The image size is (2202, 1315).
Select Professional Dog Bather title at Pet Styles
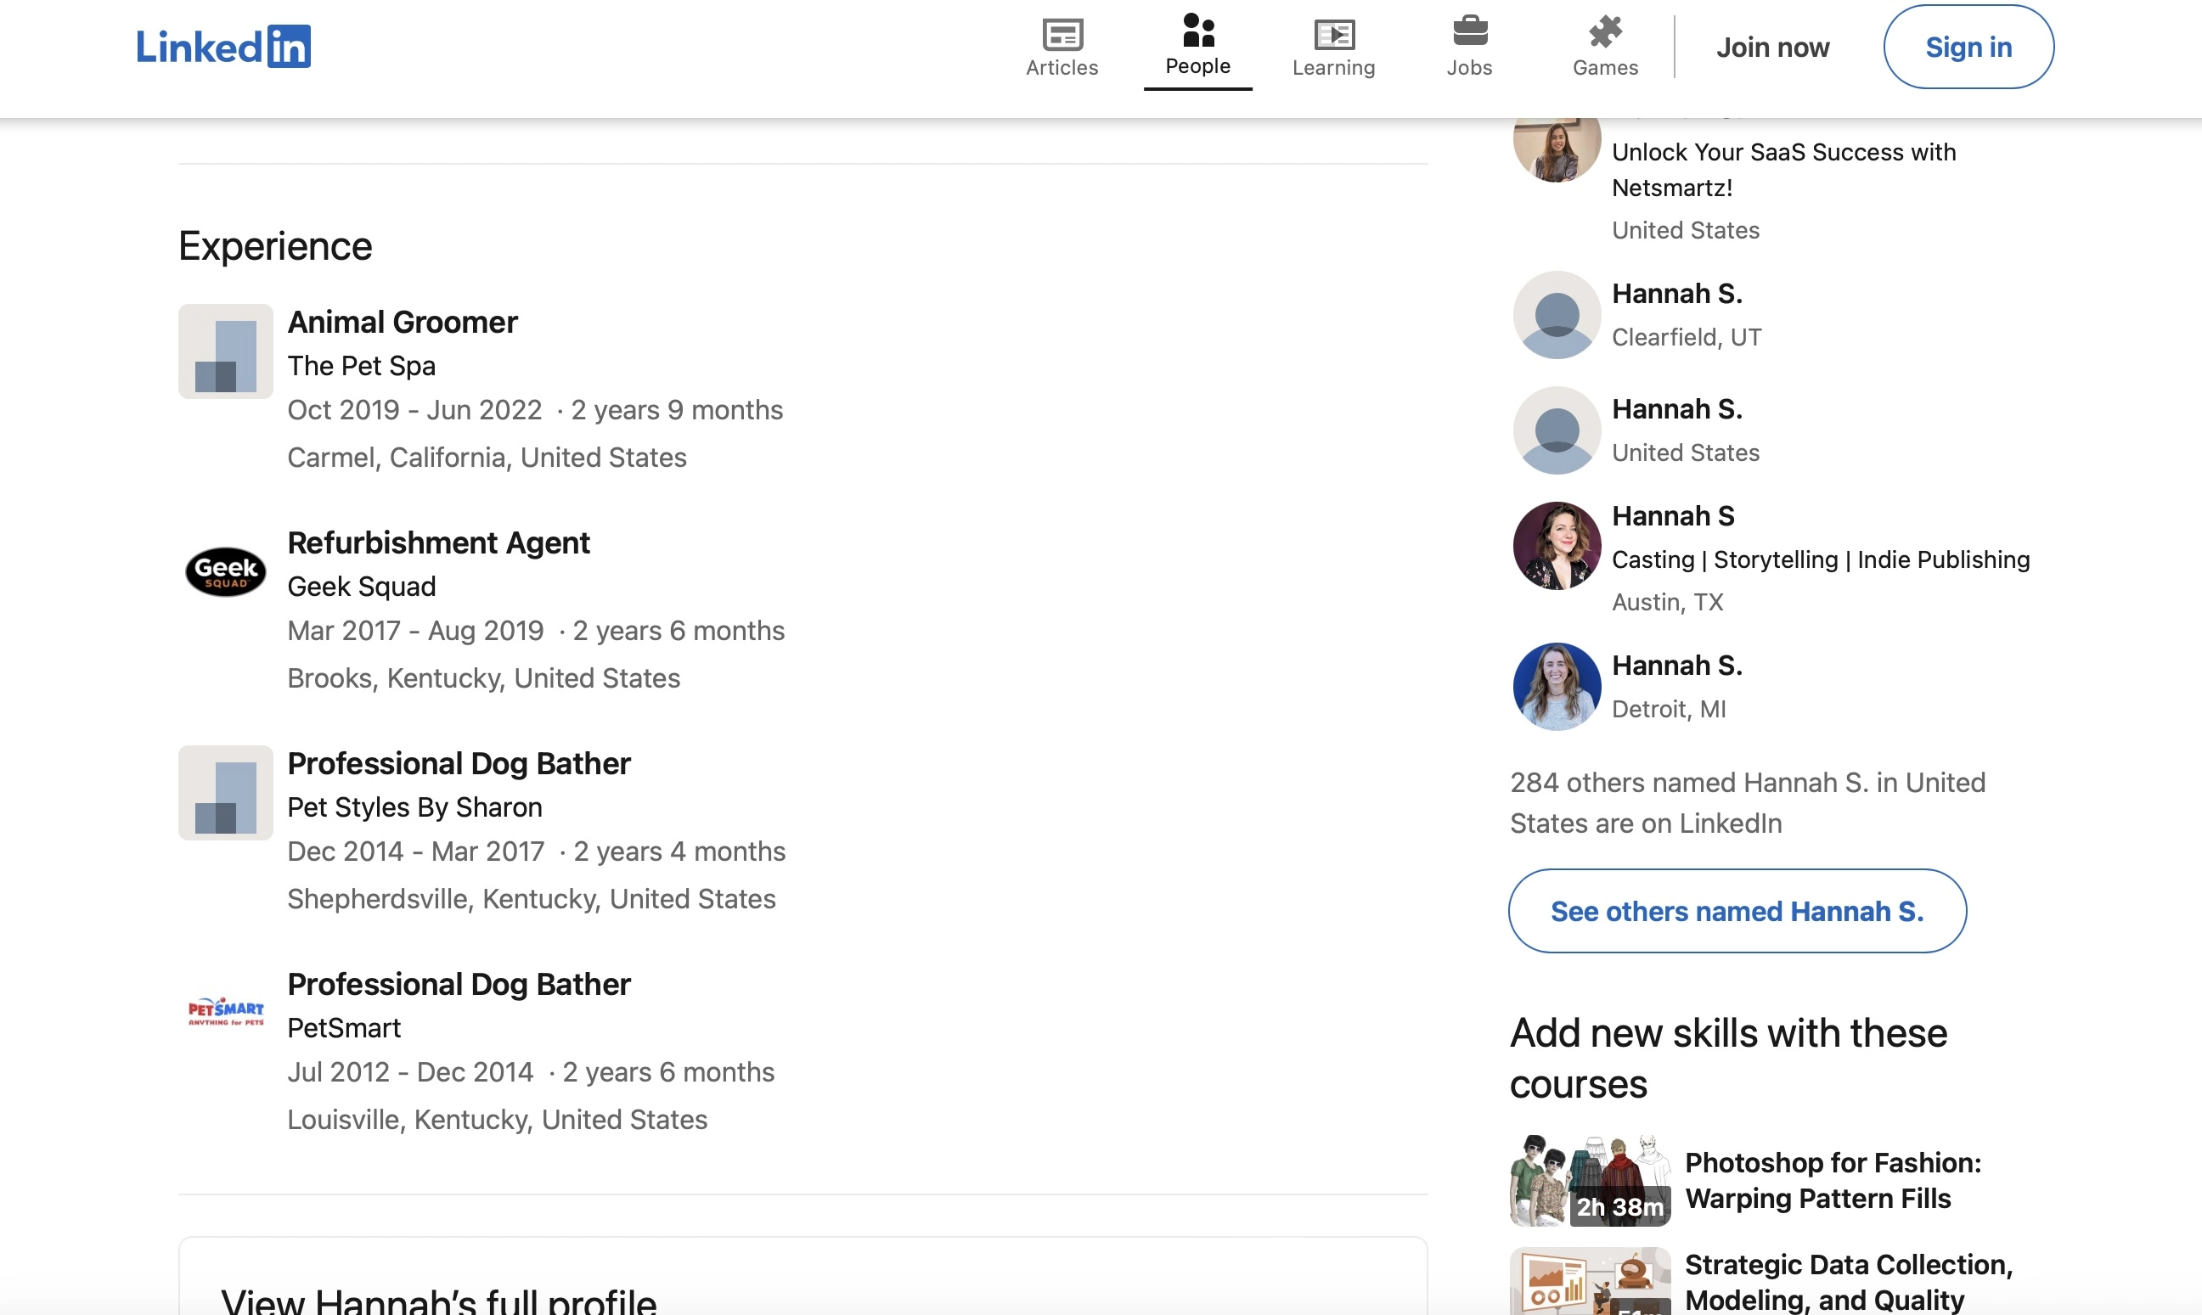(459, 763)
